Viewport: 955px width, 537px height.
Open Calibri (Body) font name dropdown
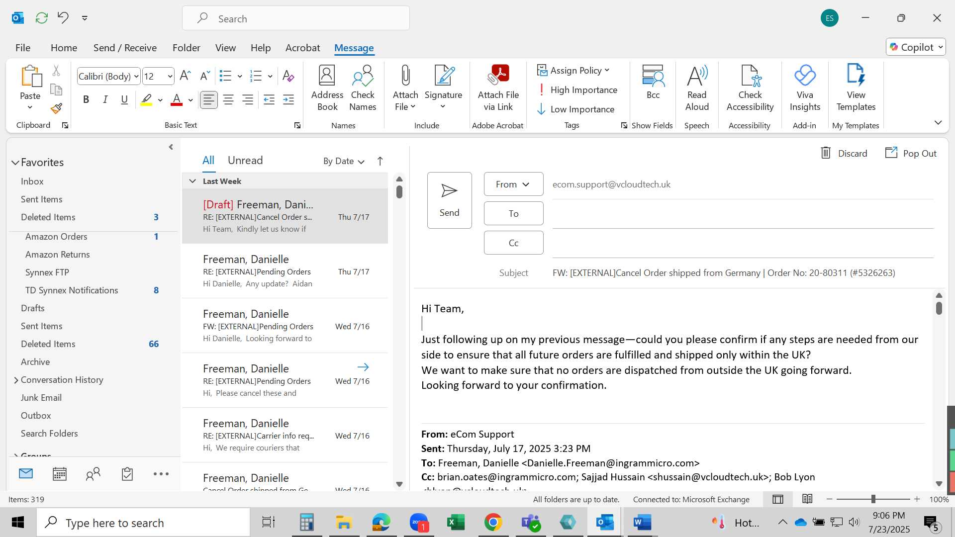(136, 77)
